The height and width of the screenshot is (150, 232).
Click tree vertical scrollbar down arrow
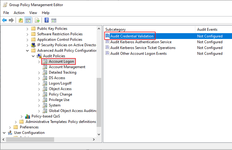click(x=99, y=134)
